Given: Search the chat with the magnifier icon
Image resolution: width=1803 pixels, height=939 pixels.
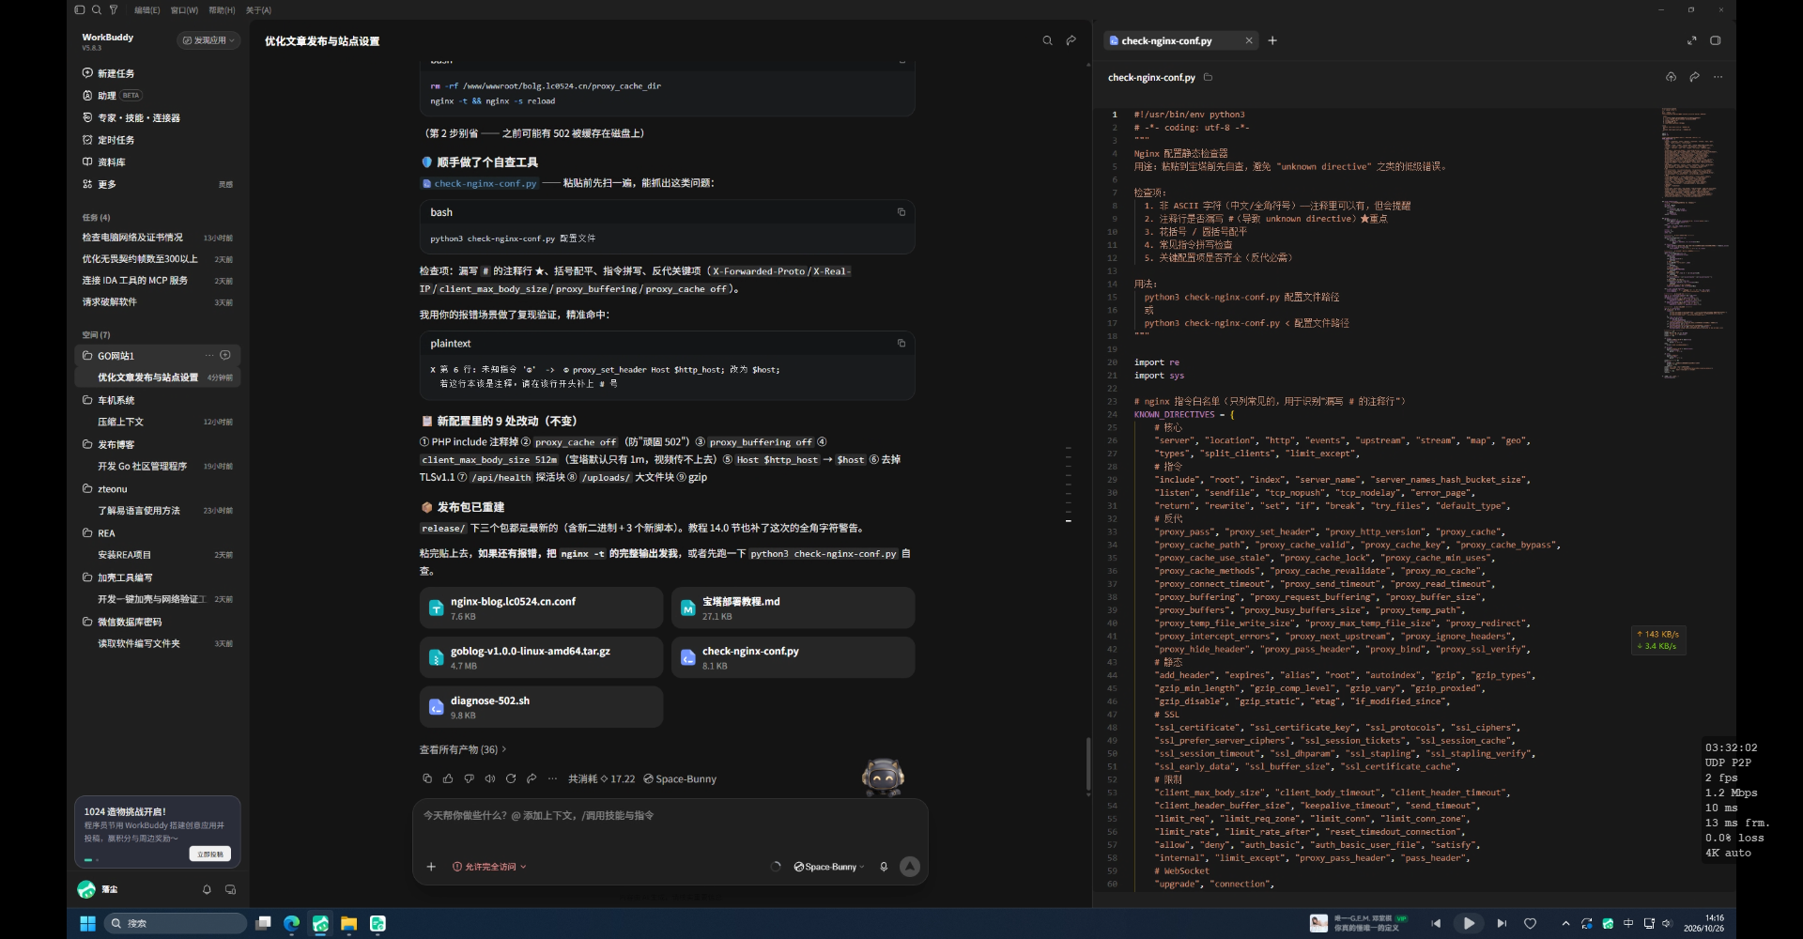Looking at the screenshot, I should coord(1047,40).
